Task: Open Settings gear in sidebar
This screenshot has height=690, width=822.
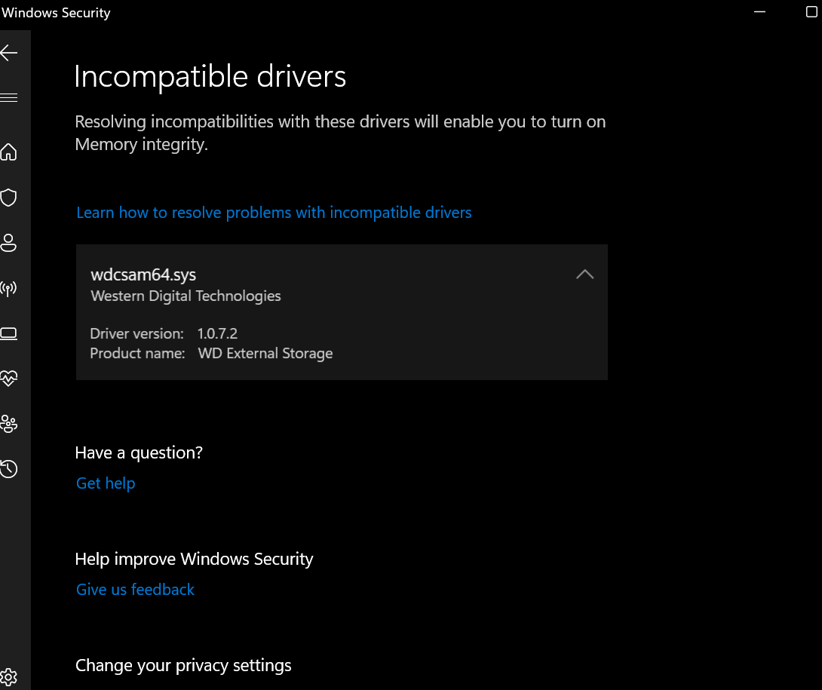Action: click(x=9, y=676)
